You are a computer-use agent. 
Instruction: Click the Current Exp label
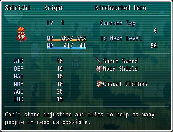pyautogui.click(x=118, y=23)
